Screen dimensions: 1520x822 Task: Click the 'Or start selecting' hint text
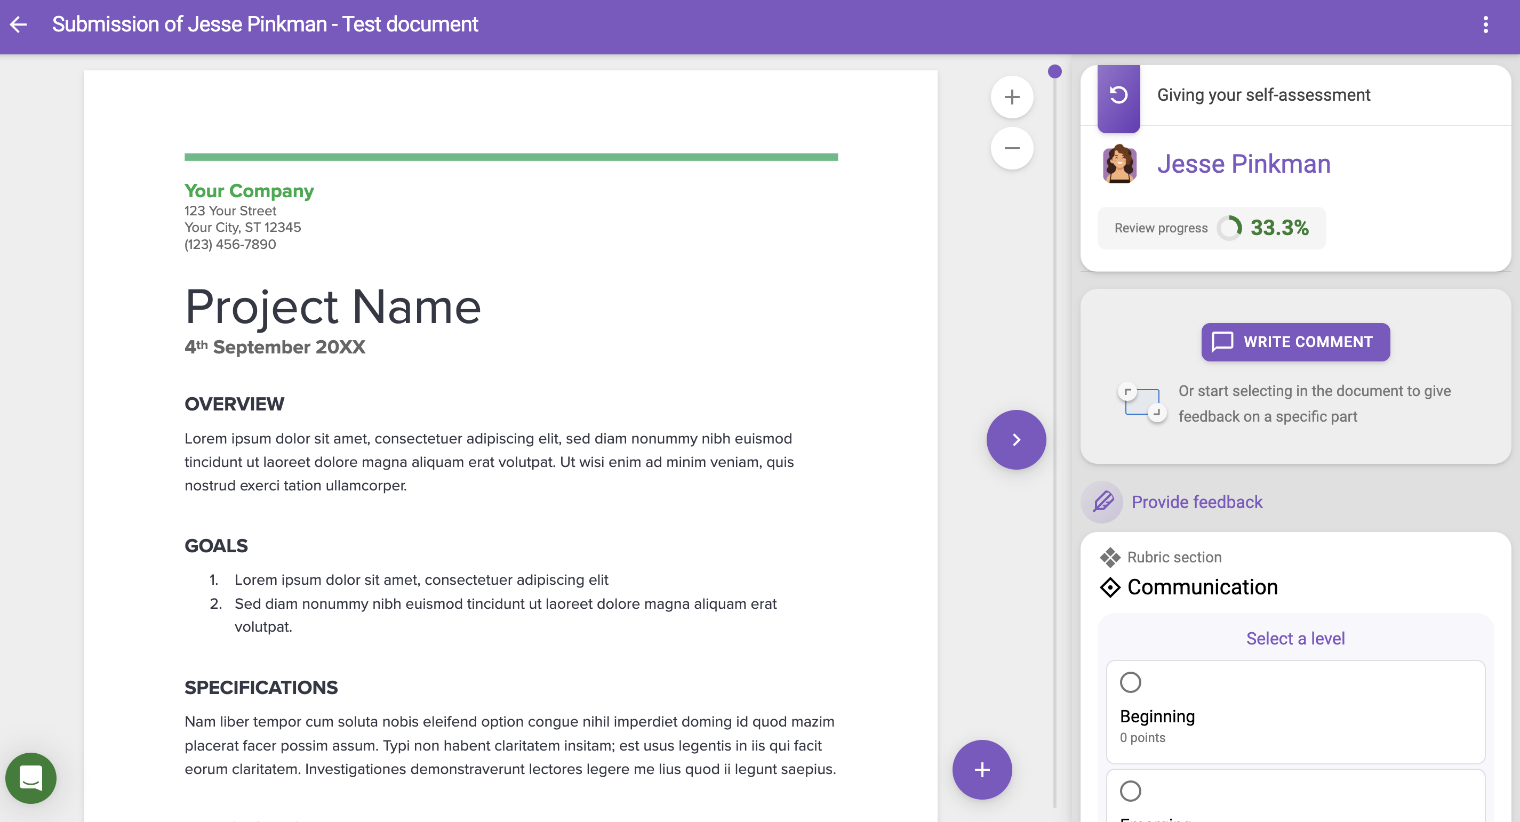pos(1314,404)
